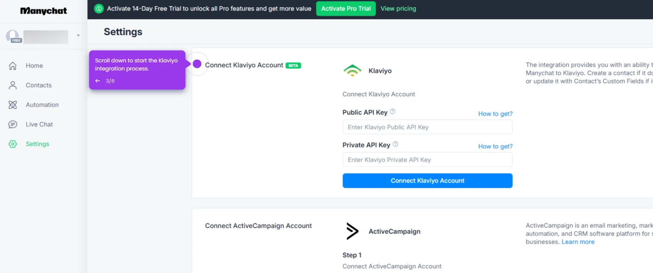653x273 pixels.
Task: Click the Klaviyo name text
Action: 380,71
